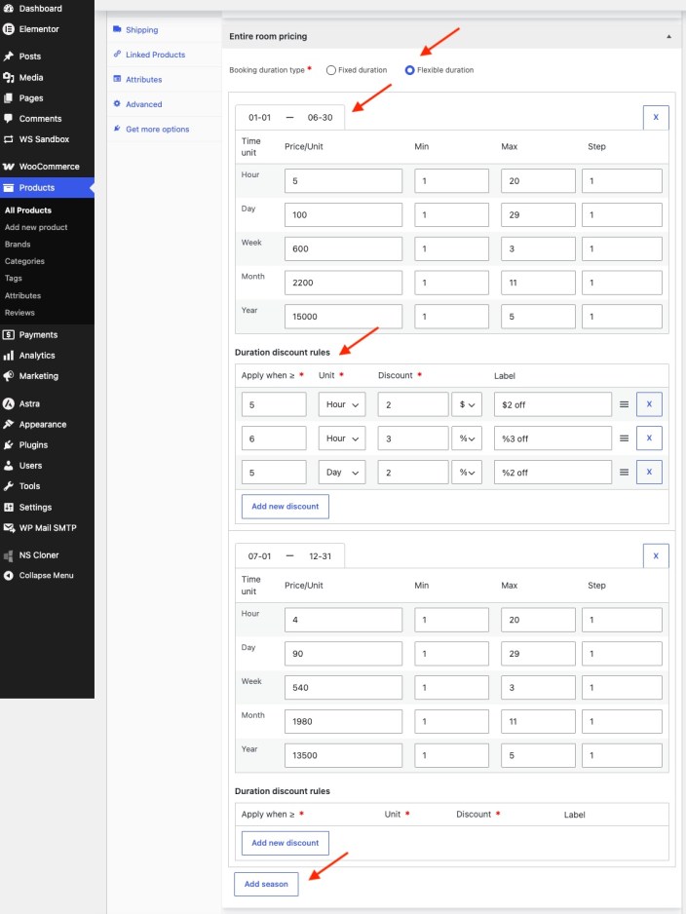Open the Attributes product data tab

(x=144, y=79)
